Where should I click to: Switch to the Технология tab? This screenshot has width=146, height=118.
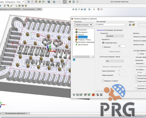(100, 30)
